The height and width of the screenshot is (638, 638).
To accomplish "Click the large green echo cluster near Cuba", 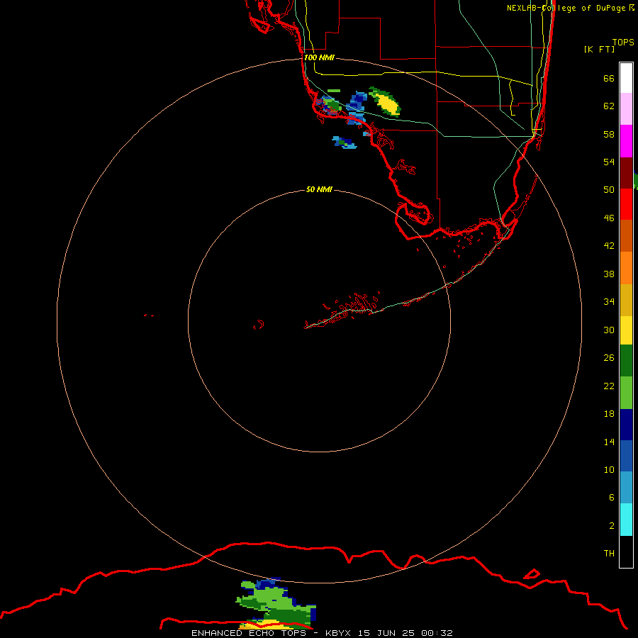I will click(276, 603).
